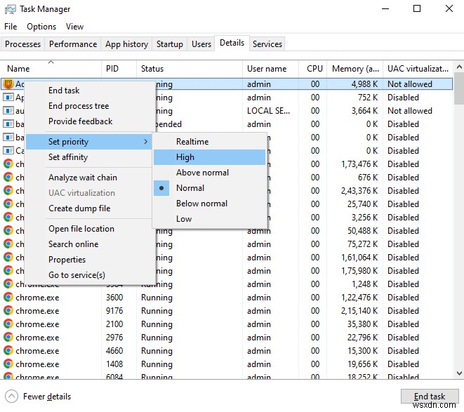Viewport: 464px width, 412px height.
Task: Click chrome icon of PID 9176 row
Action: coord(8,310)
